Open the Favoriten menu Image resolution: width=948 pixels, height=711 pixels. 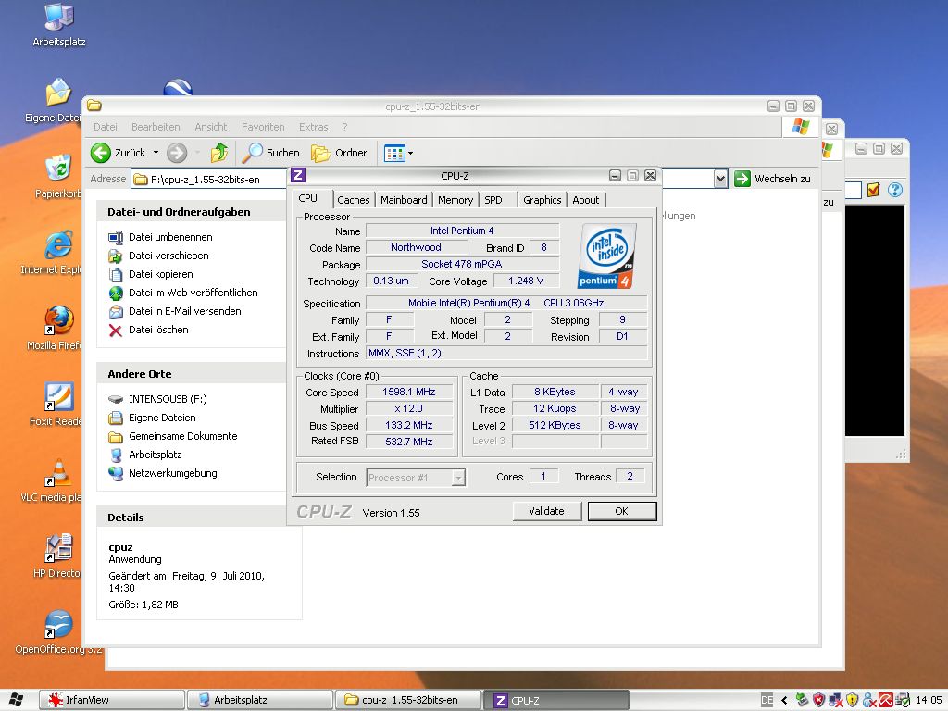point(263,127)
